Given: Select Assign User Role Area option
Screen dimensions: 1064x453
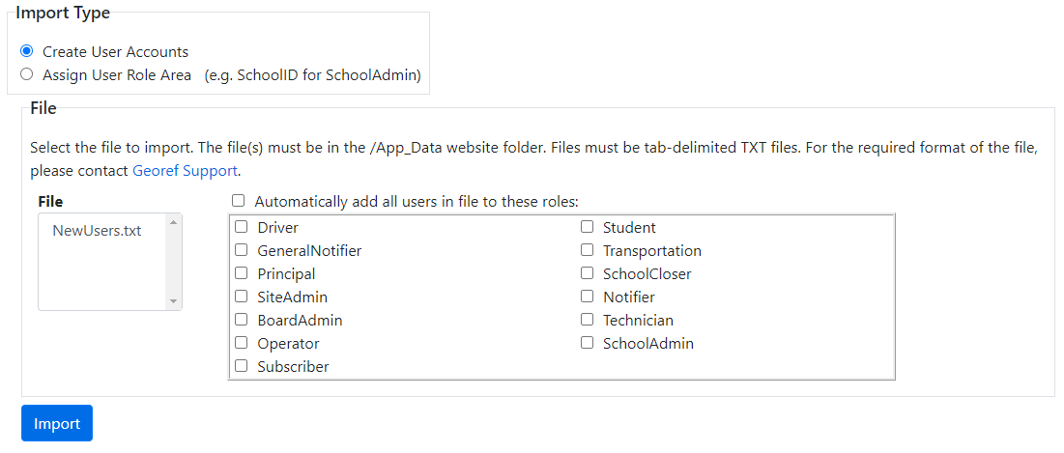Looking at the screenshot, I should click(x=27, y=74).
